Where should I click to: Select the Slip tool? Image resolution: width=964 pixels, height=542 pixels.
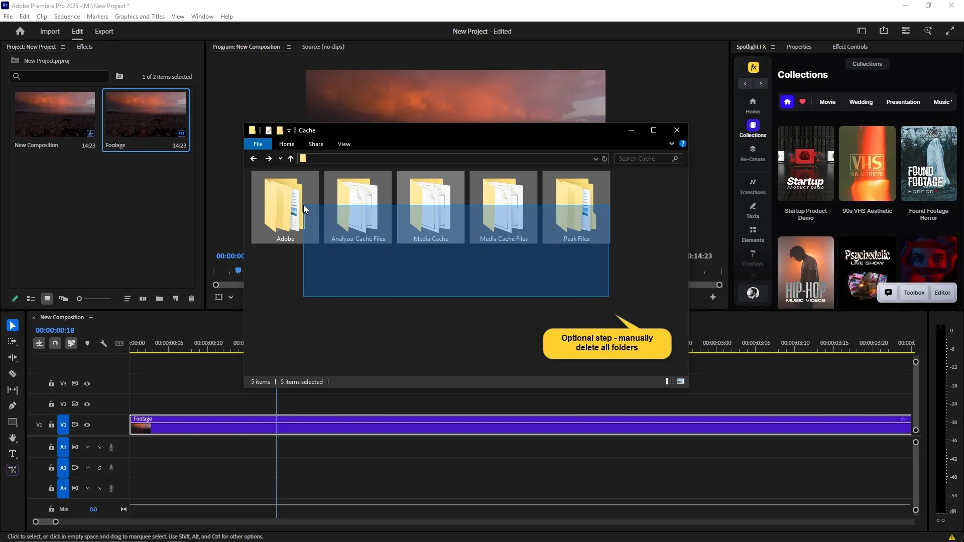13,390
